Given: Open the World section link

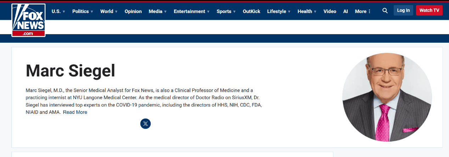Looking at the screenshot, I should 107,11.
